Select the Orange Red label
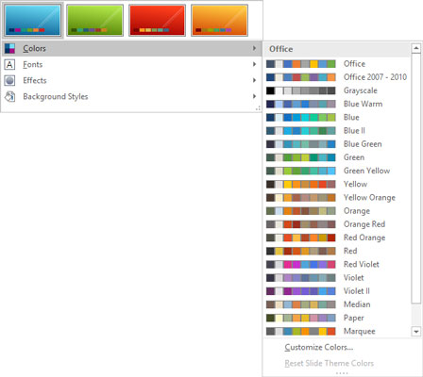 [x=364, y=224]
